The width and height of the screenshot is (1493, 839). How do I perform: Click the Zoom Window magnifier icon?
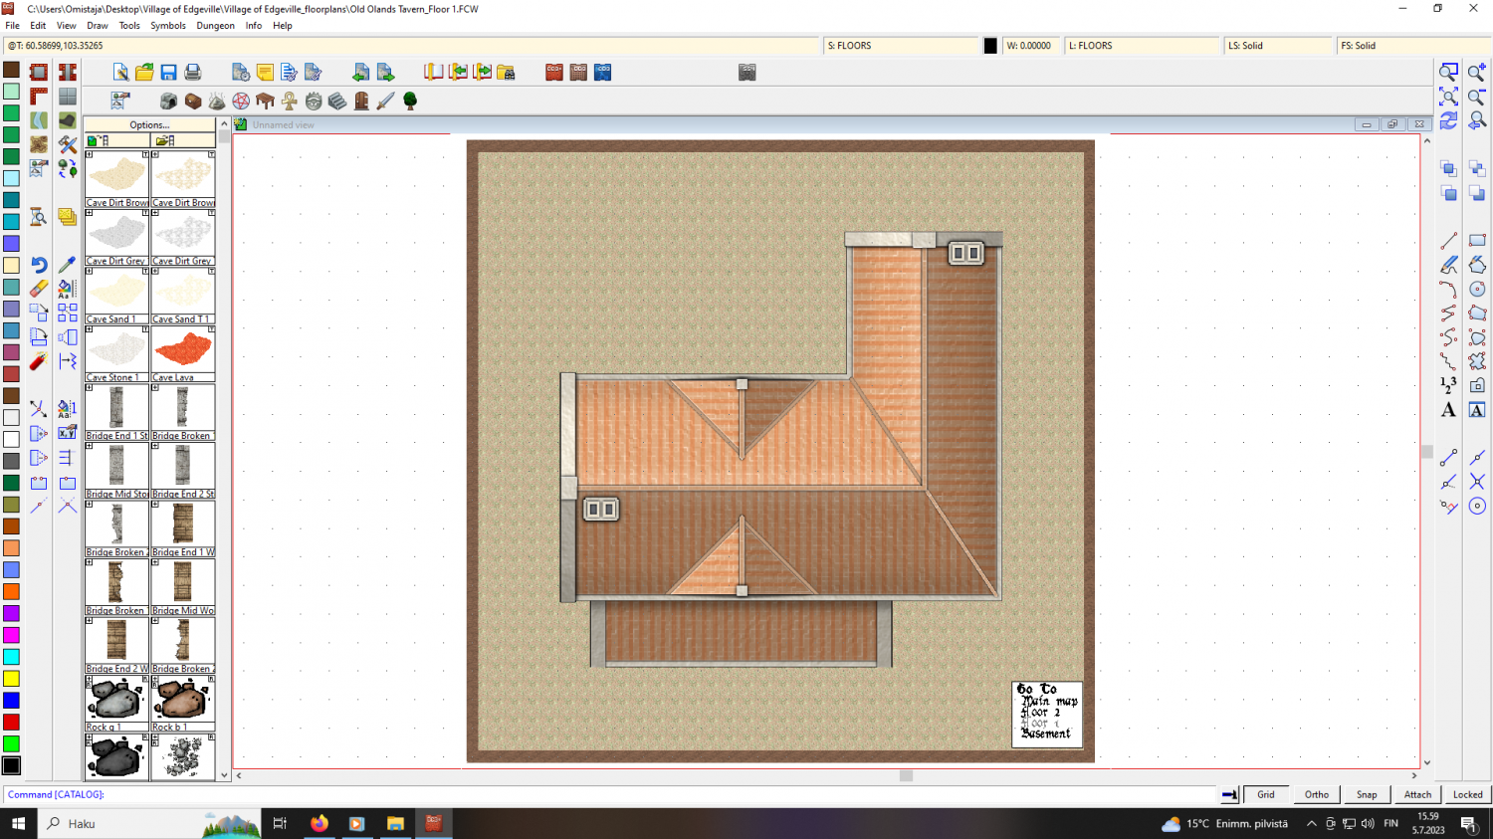pyautogui.click(x=1448, y=72)
